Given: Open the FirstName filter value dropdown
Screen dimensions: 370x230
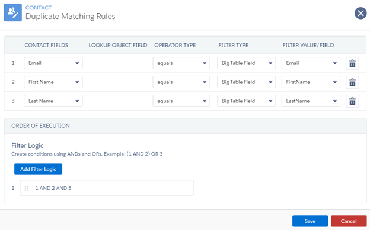Looking at the screenshot, I should click(x=311, y=82).
